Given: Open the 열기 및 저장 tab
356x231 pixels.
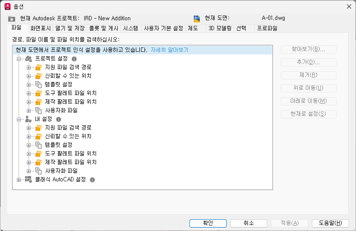Looking at the screenshot, I should [70, 28].
